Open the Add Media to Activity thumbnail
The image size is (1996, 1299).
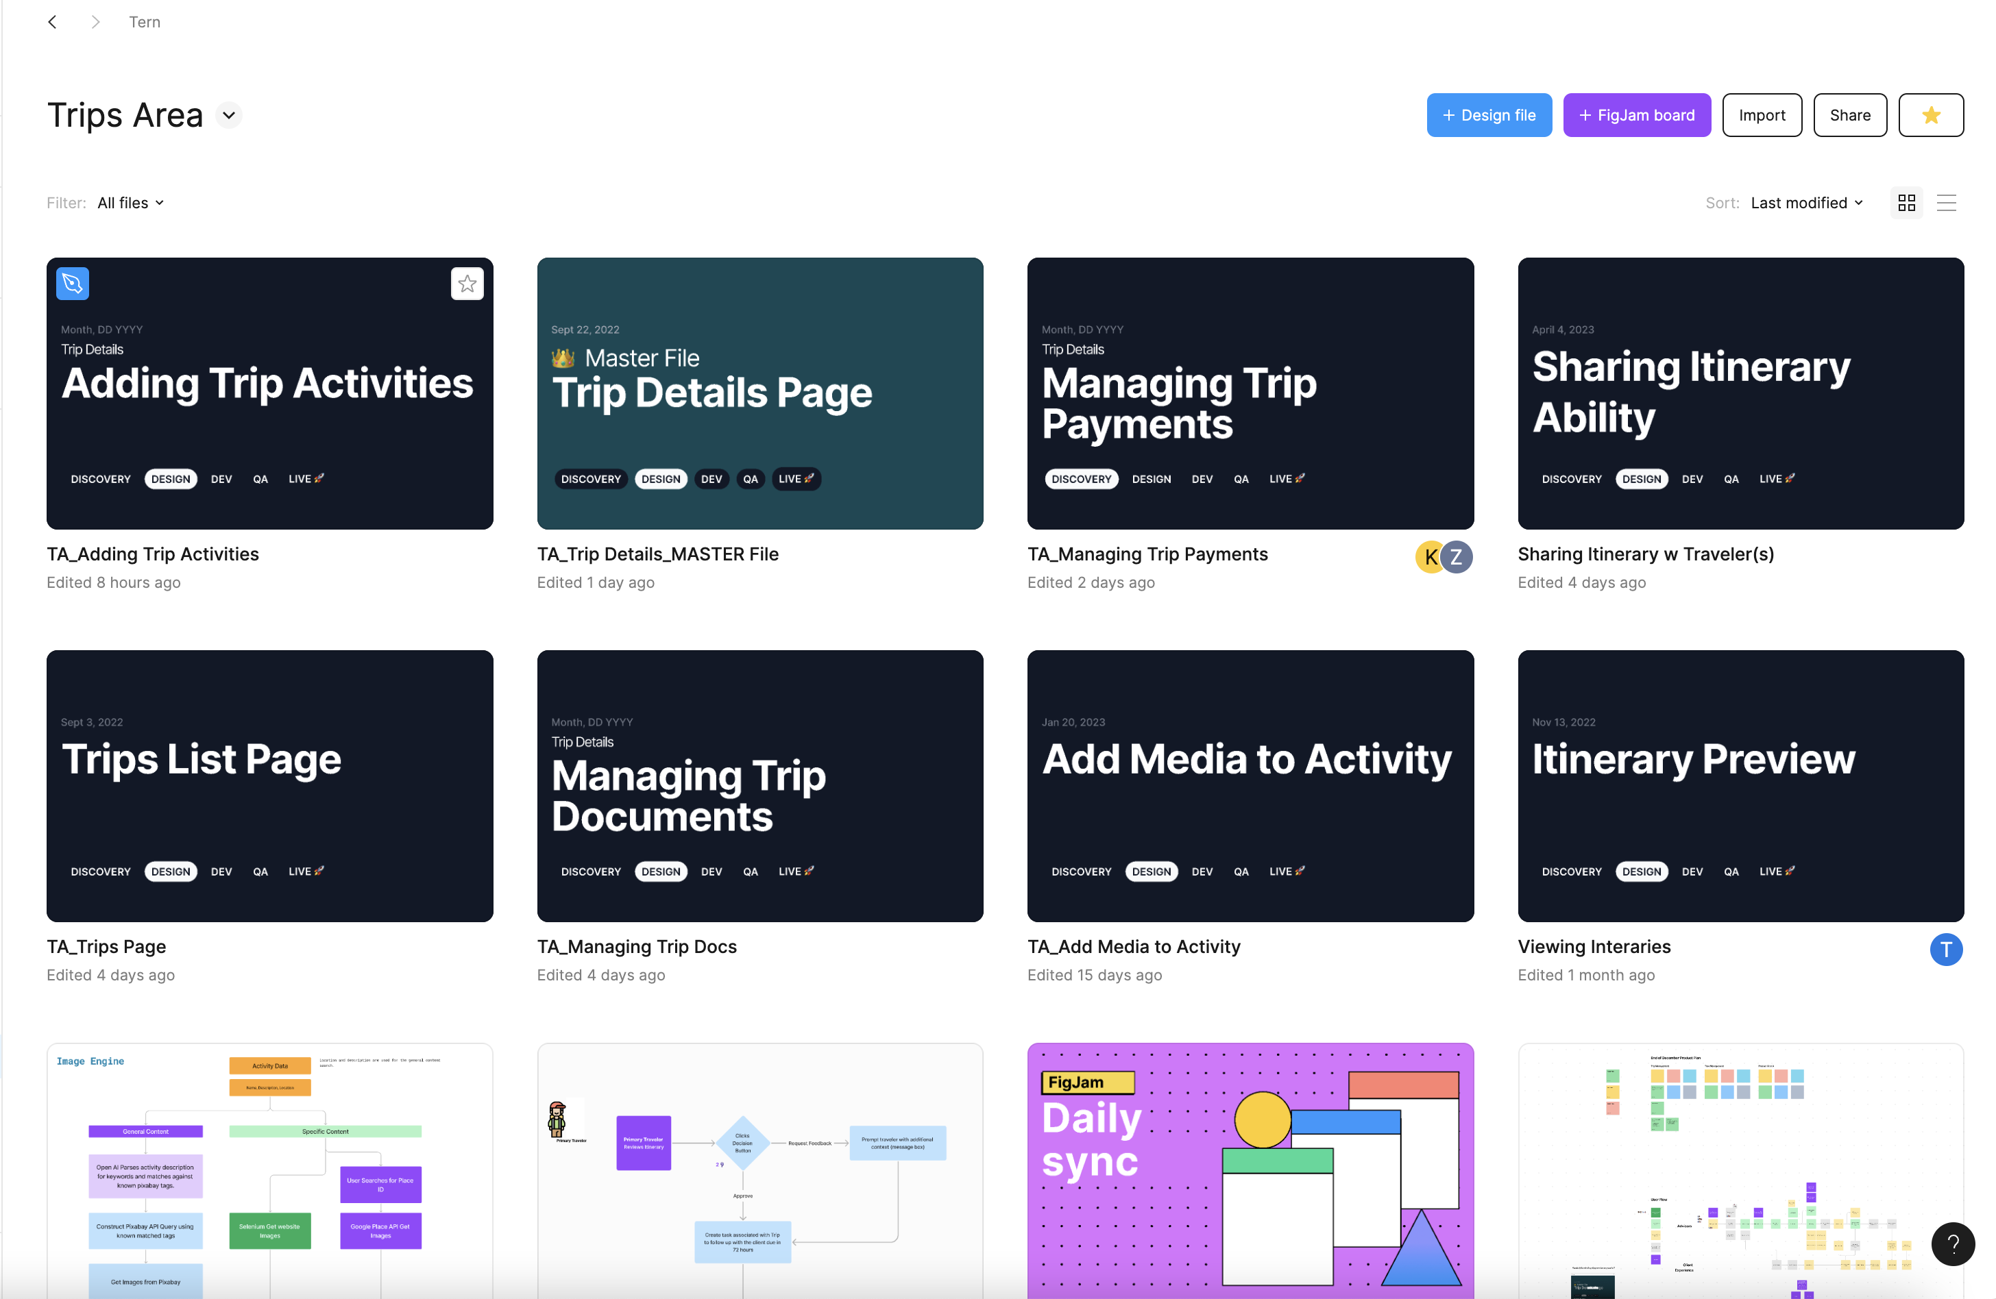coord(1250,785)
